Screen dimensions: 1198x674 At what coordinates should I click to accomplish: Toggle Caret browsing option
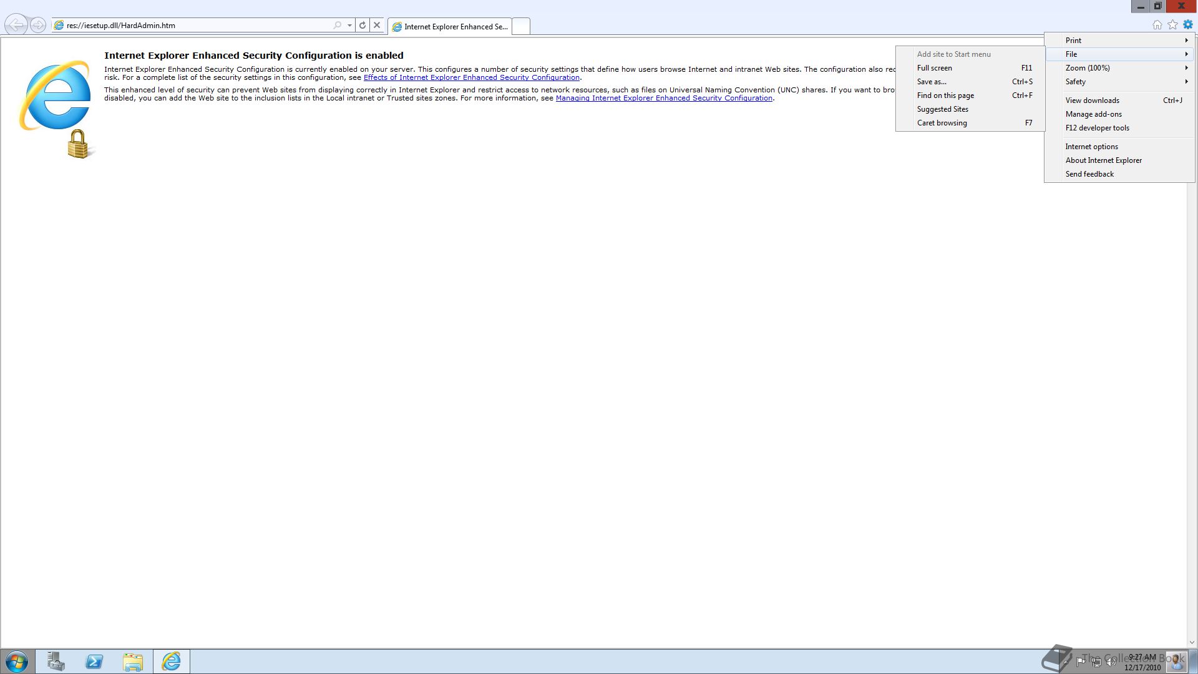(970, 123)
